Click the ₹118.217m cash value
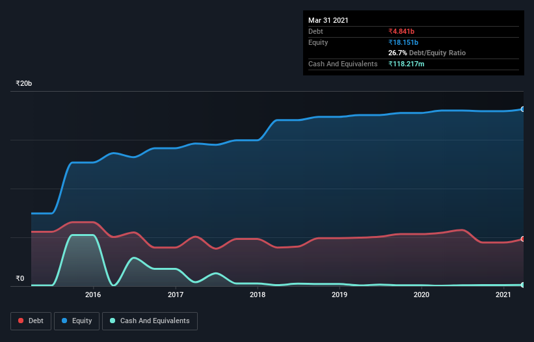 pyautogui.click(x=407, y=64)
